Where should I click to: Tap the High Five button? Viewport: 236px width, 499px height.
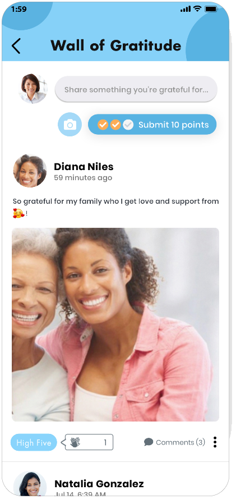(34, 442)
